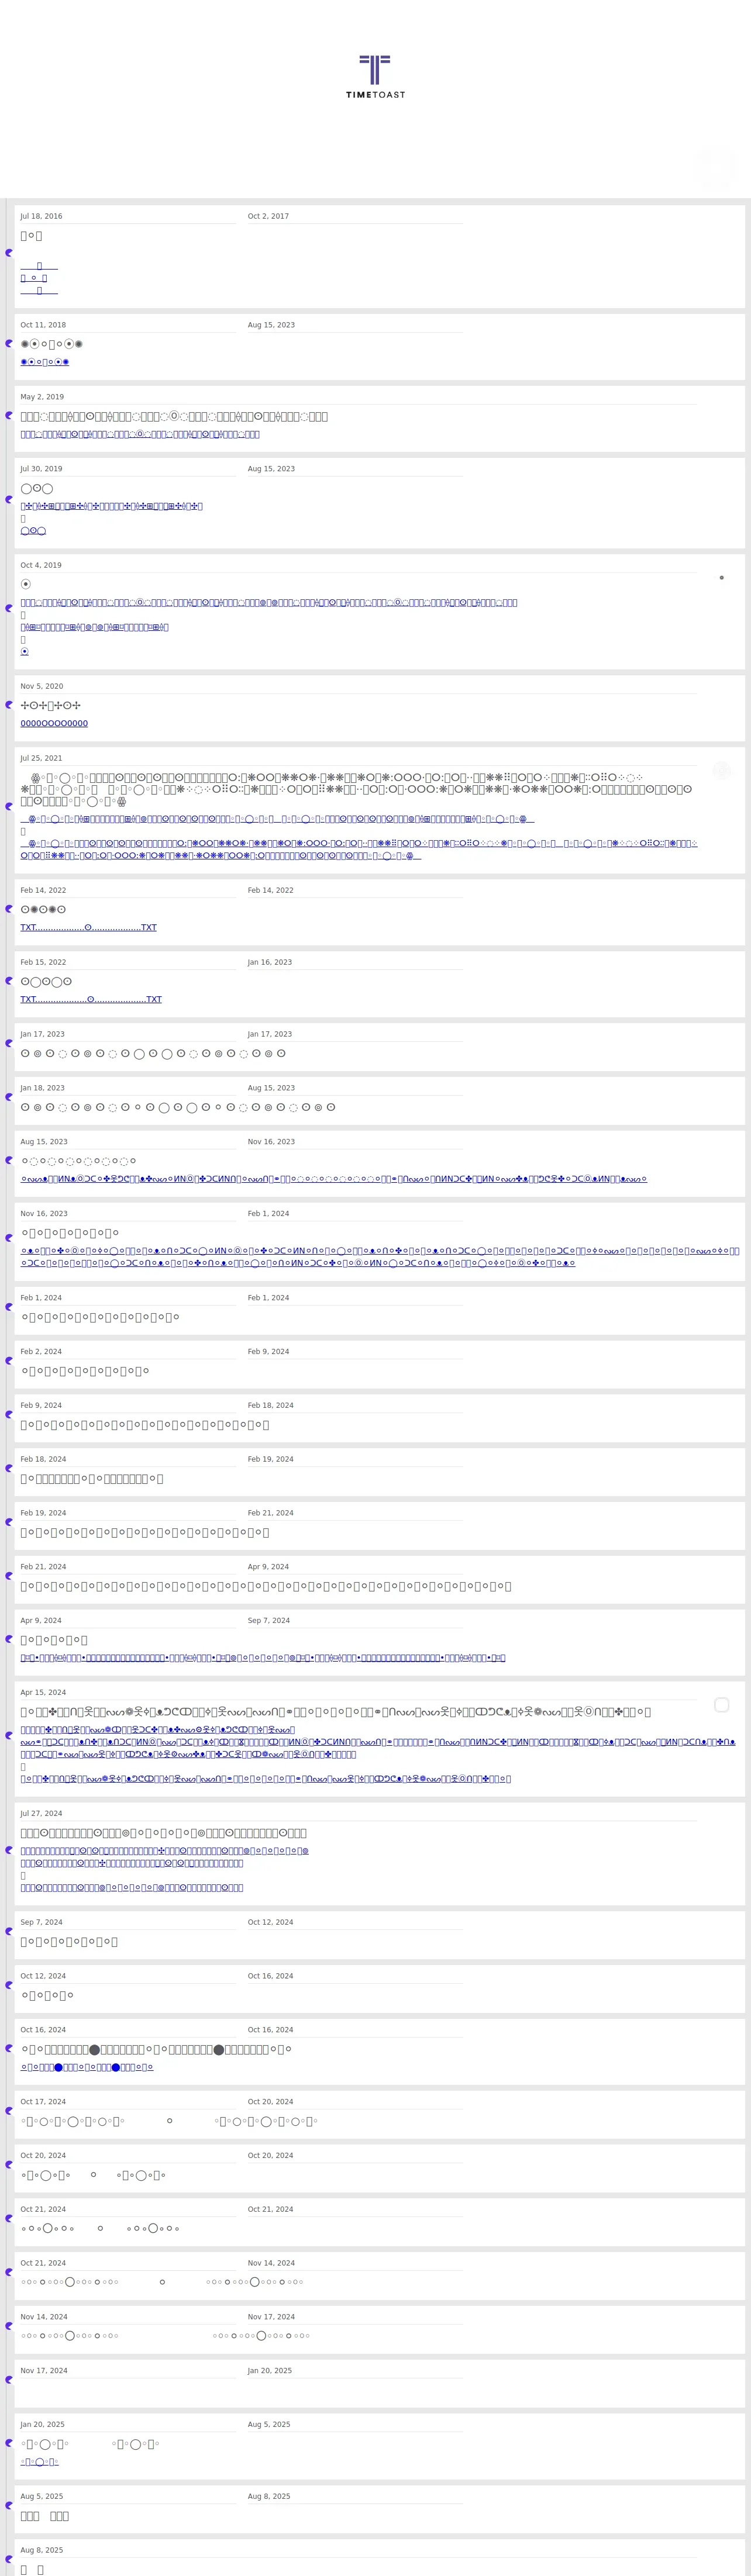The height and width of the screenshot is (2576, 751).
Task: Select the timeline marker for Feb 14, 2022 entry
Action: click(x=9, y=910)
